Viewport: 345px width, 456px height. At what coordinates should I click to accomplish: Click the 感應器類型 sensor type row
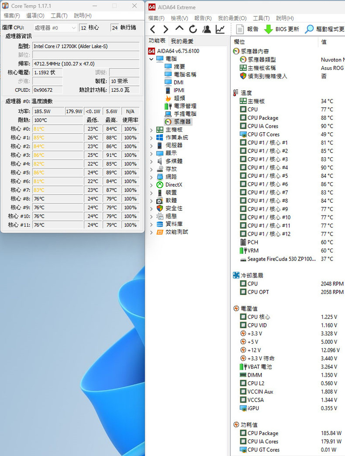[x=292, y=60]
